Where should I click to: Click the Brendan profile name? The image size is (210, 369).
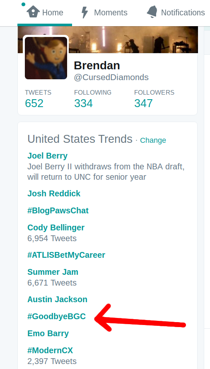(x=97, y=66)
